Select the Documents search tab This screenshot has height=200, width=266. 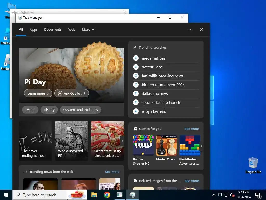pos(53,30)
